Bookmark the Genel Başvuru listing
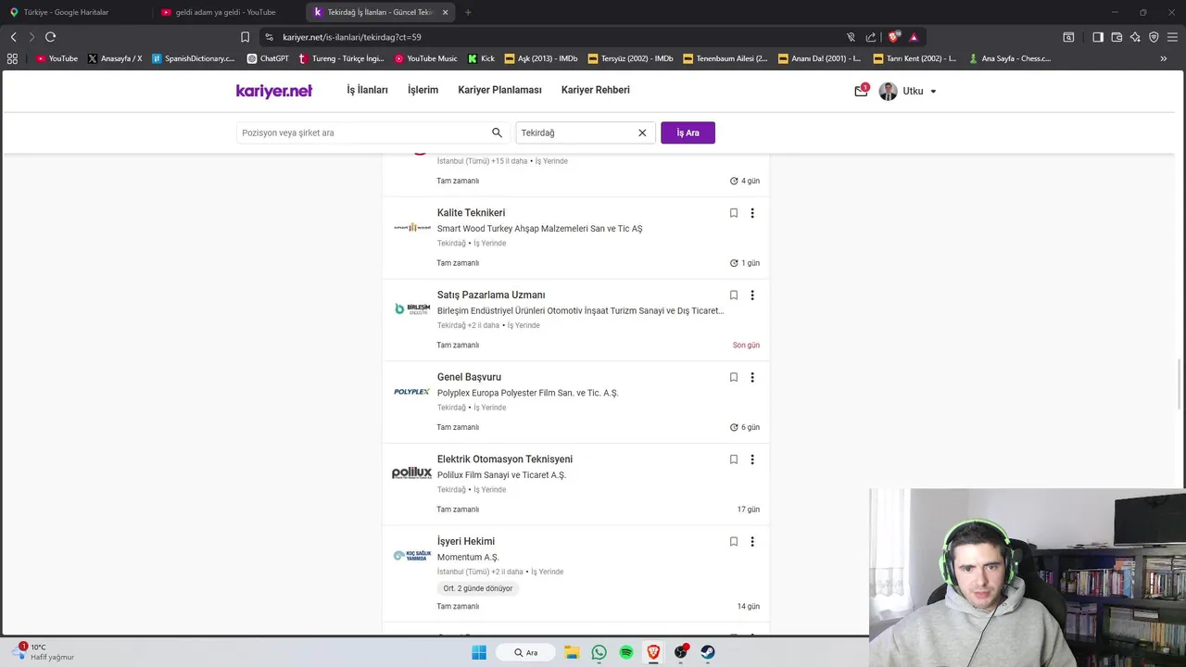Screen dimensions: 1186x667 pos(733,377)
